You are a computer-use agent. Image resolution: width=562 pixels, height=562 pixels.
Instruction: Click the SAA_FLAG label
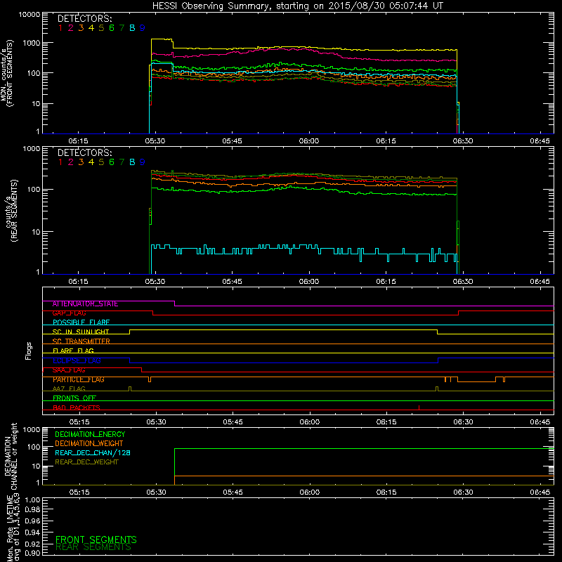click(x=69, y=370)
